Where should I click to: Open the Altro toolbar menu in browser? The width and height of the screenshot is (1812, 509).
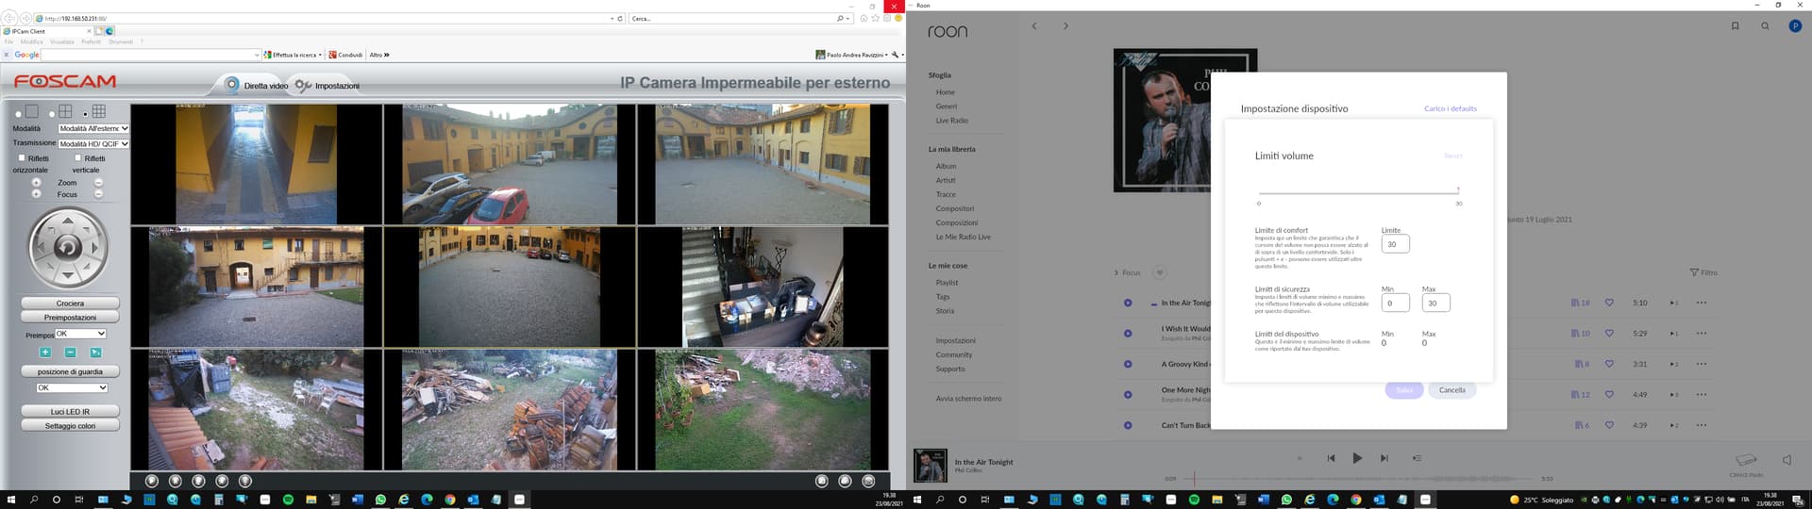(379, 55)
